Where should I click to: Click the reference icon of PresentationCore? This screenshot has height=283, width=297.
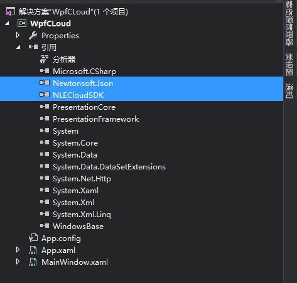coord(45,107)
